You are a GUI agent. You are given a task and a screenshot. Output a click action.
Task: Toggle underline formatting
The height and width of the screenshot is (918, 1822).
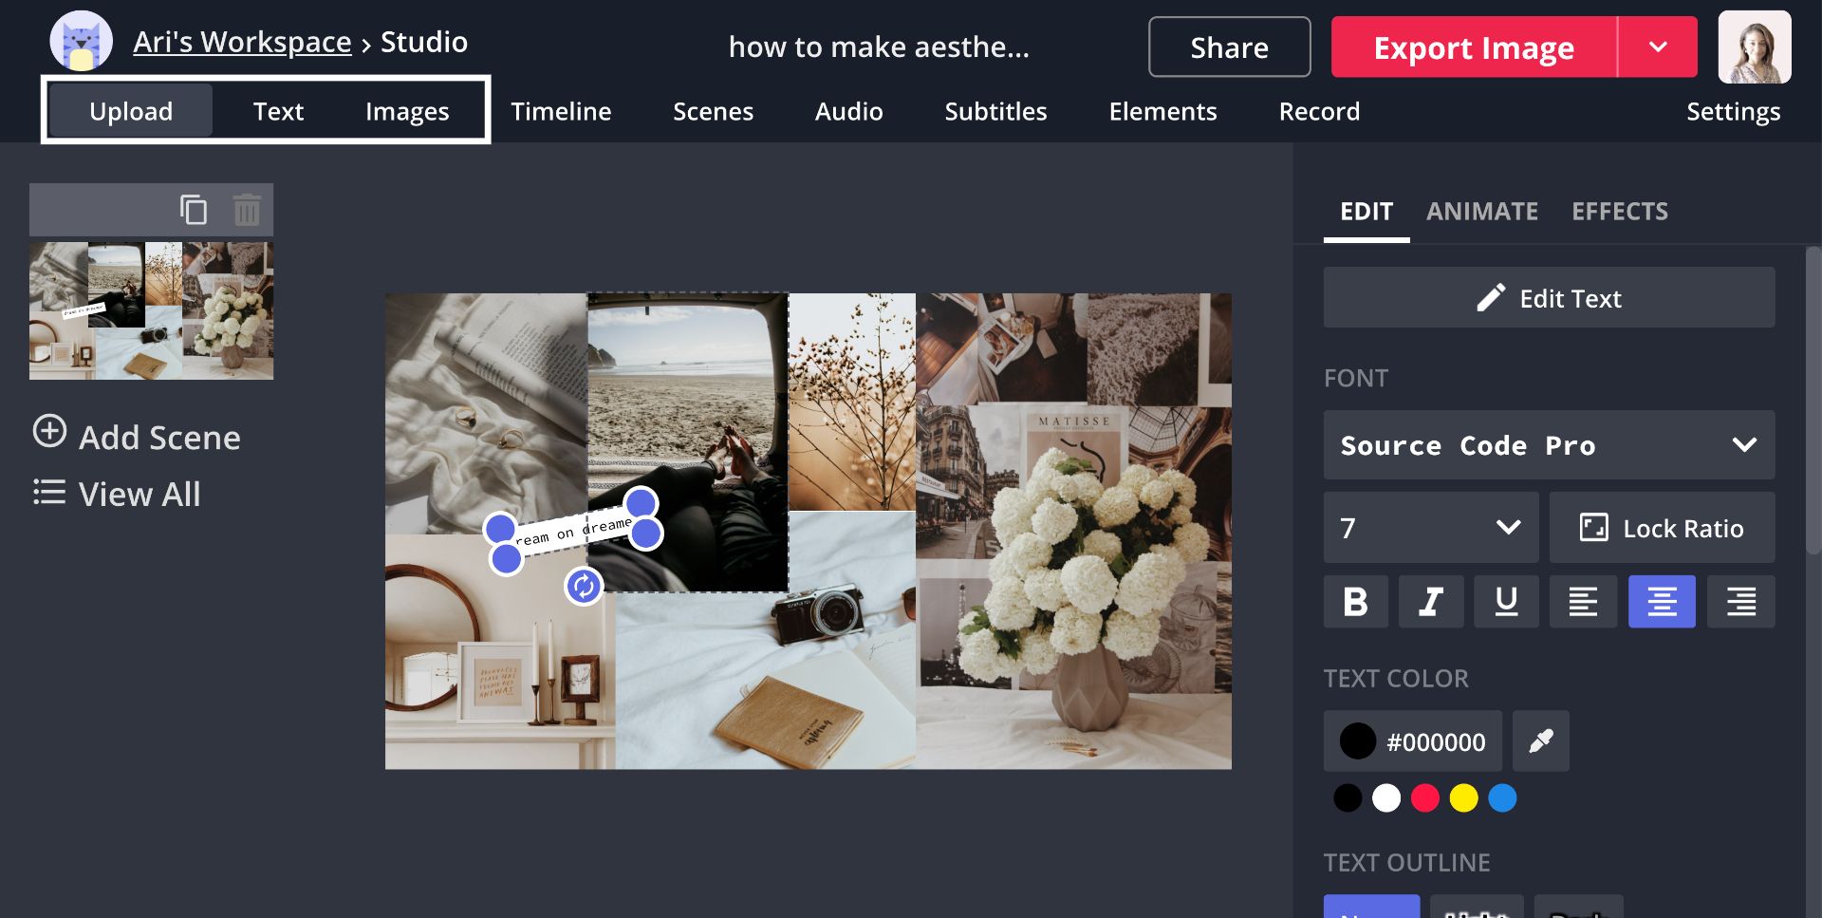point(1506,601)
